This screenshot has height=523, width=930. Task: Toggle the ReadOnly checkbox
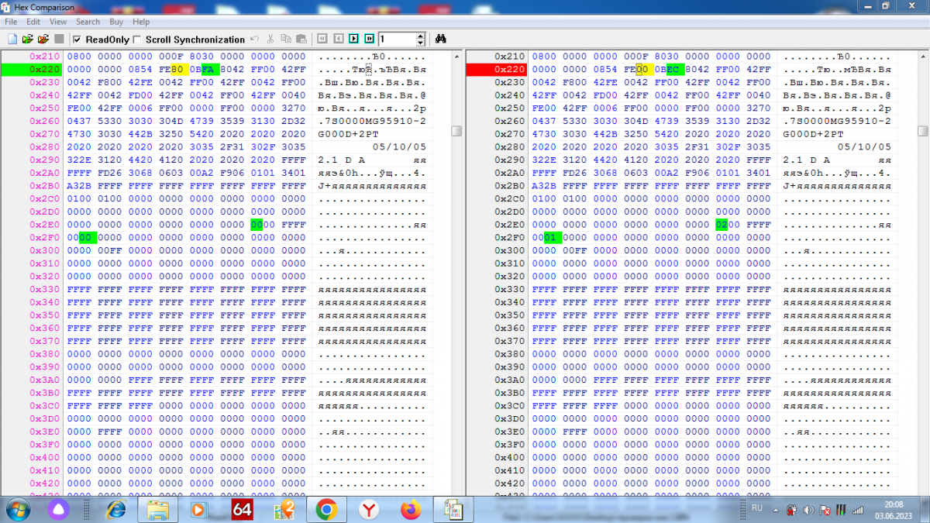click(x=77, y=40)
